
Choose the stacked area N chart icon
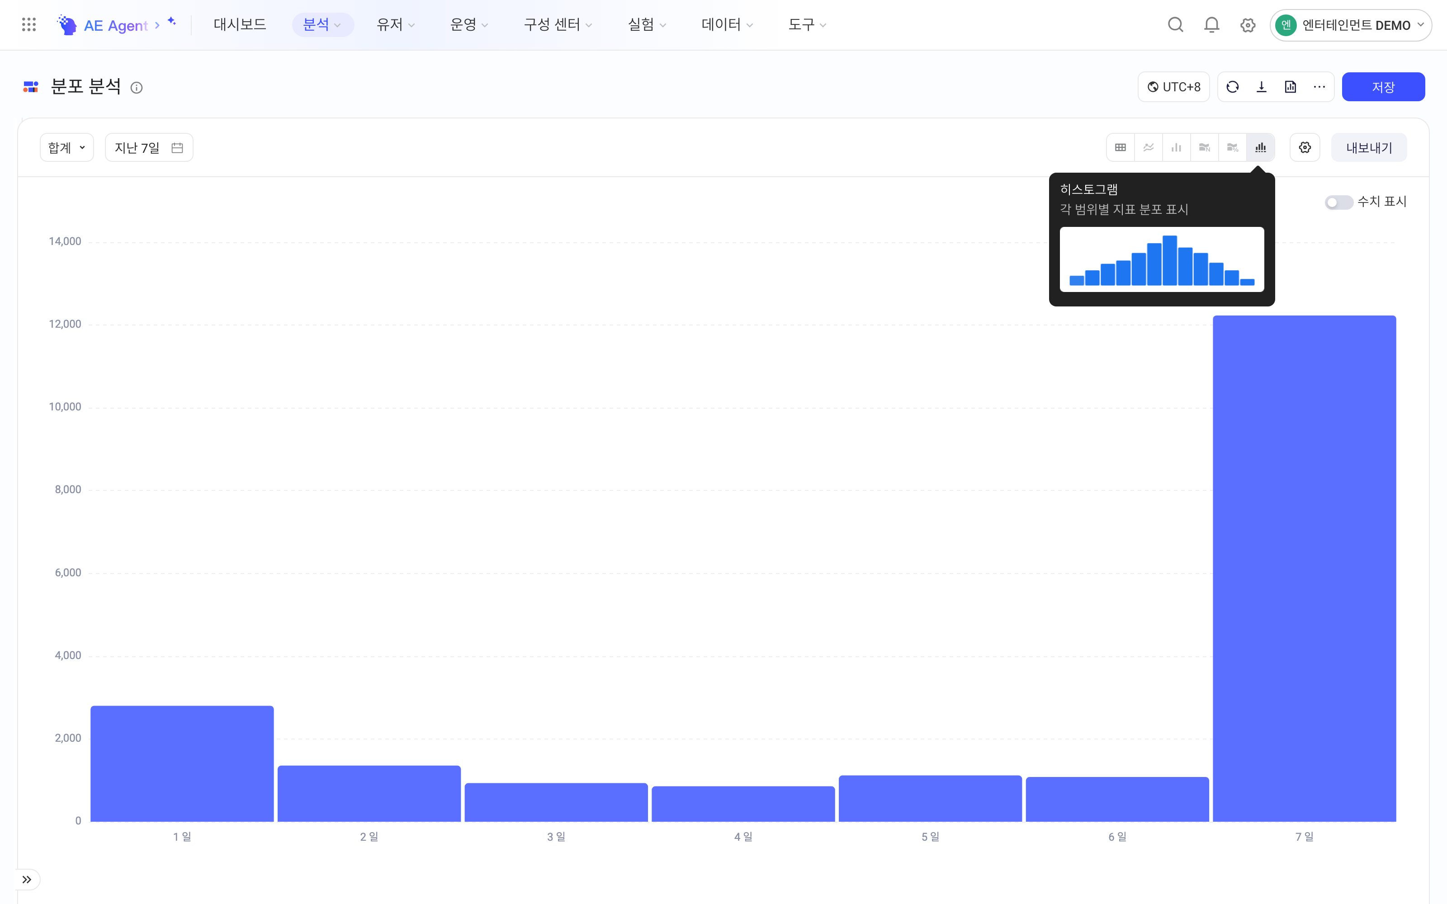pos(1204,148)
